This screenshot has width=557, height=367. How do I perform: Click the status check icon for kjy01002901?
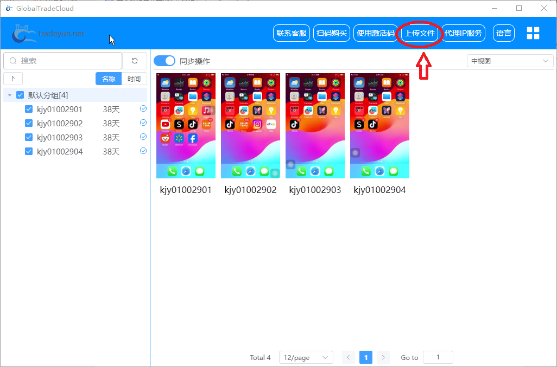(x=143, y=109)
